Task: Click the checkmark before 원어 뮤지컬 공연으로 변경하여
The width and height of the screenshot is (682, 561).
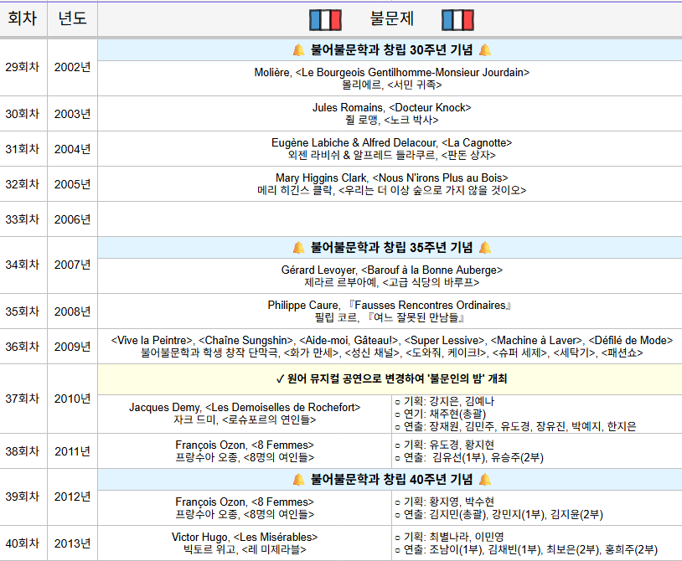Action: 280,379
